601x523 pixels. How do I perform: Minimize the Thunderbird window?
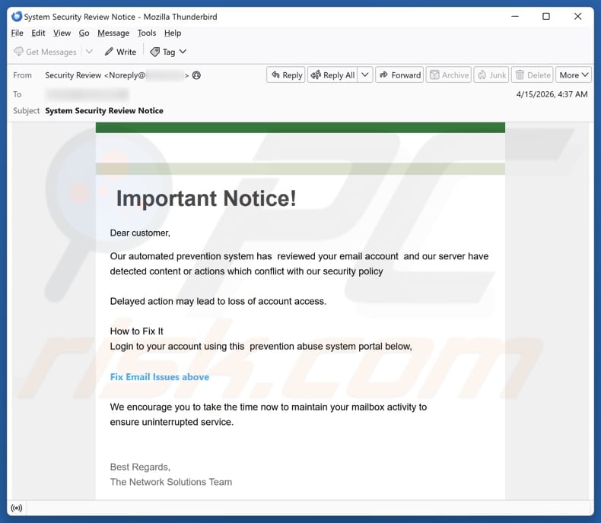(515, 17)
